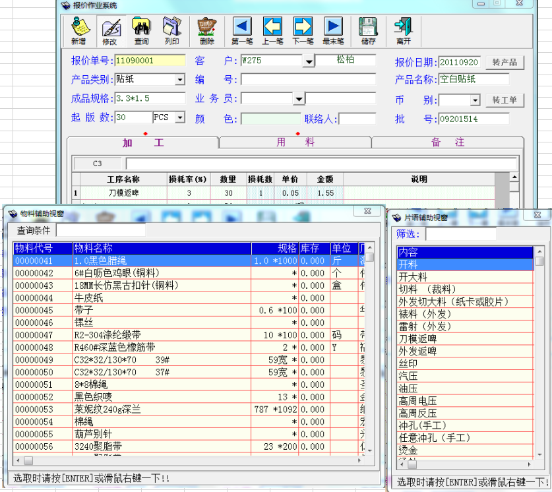Screen dimensions: 552x492
Task: Switch to the 加工 tab
Action: point(143,142)
